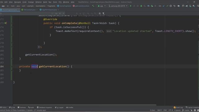Click the selected void keyword on line 184
199x112 pixels.
pos(35,66)
